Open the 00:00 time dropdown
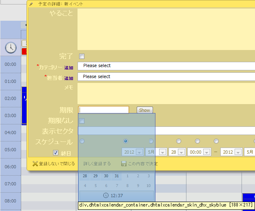The image size is (255, 211). pyautogui.click(x=199, y=152)
